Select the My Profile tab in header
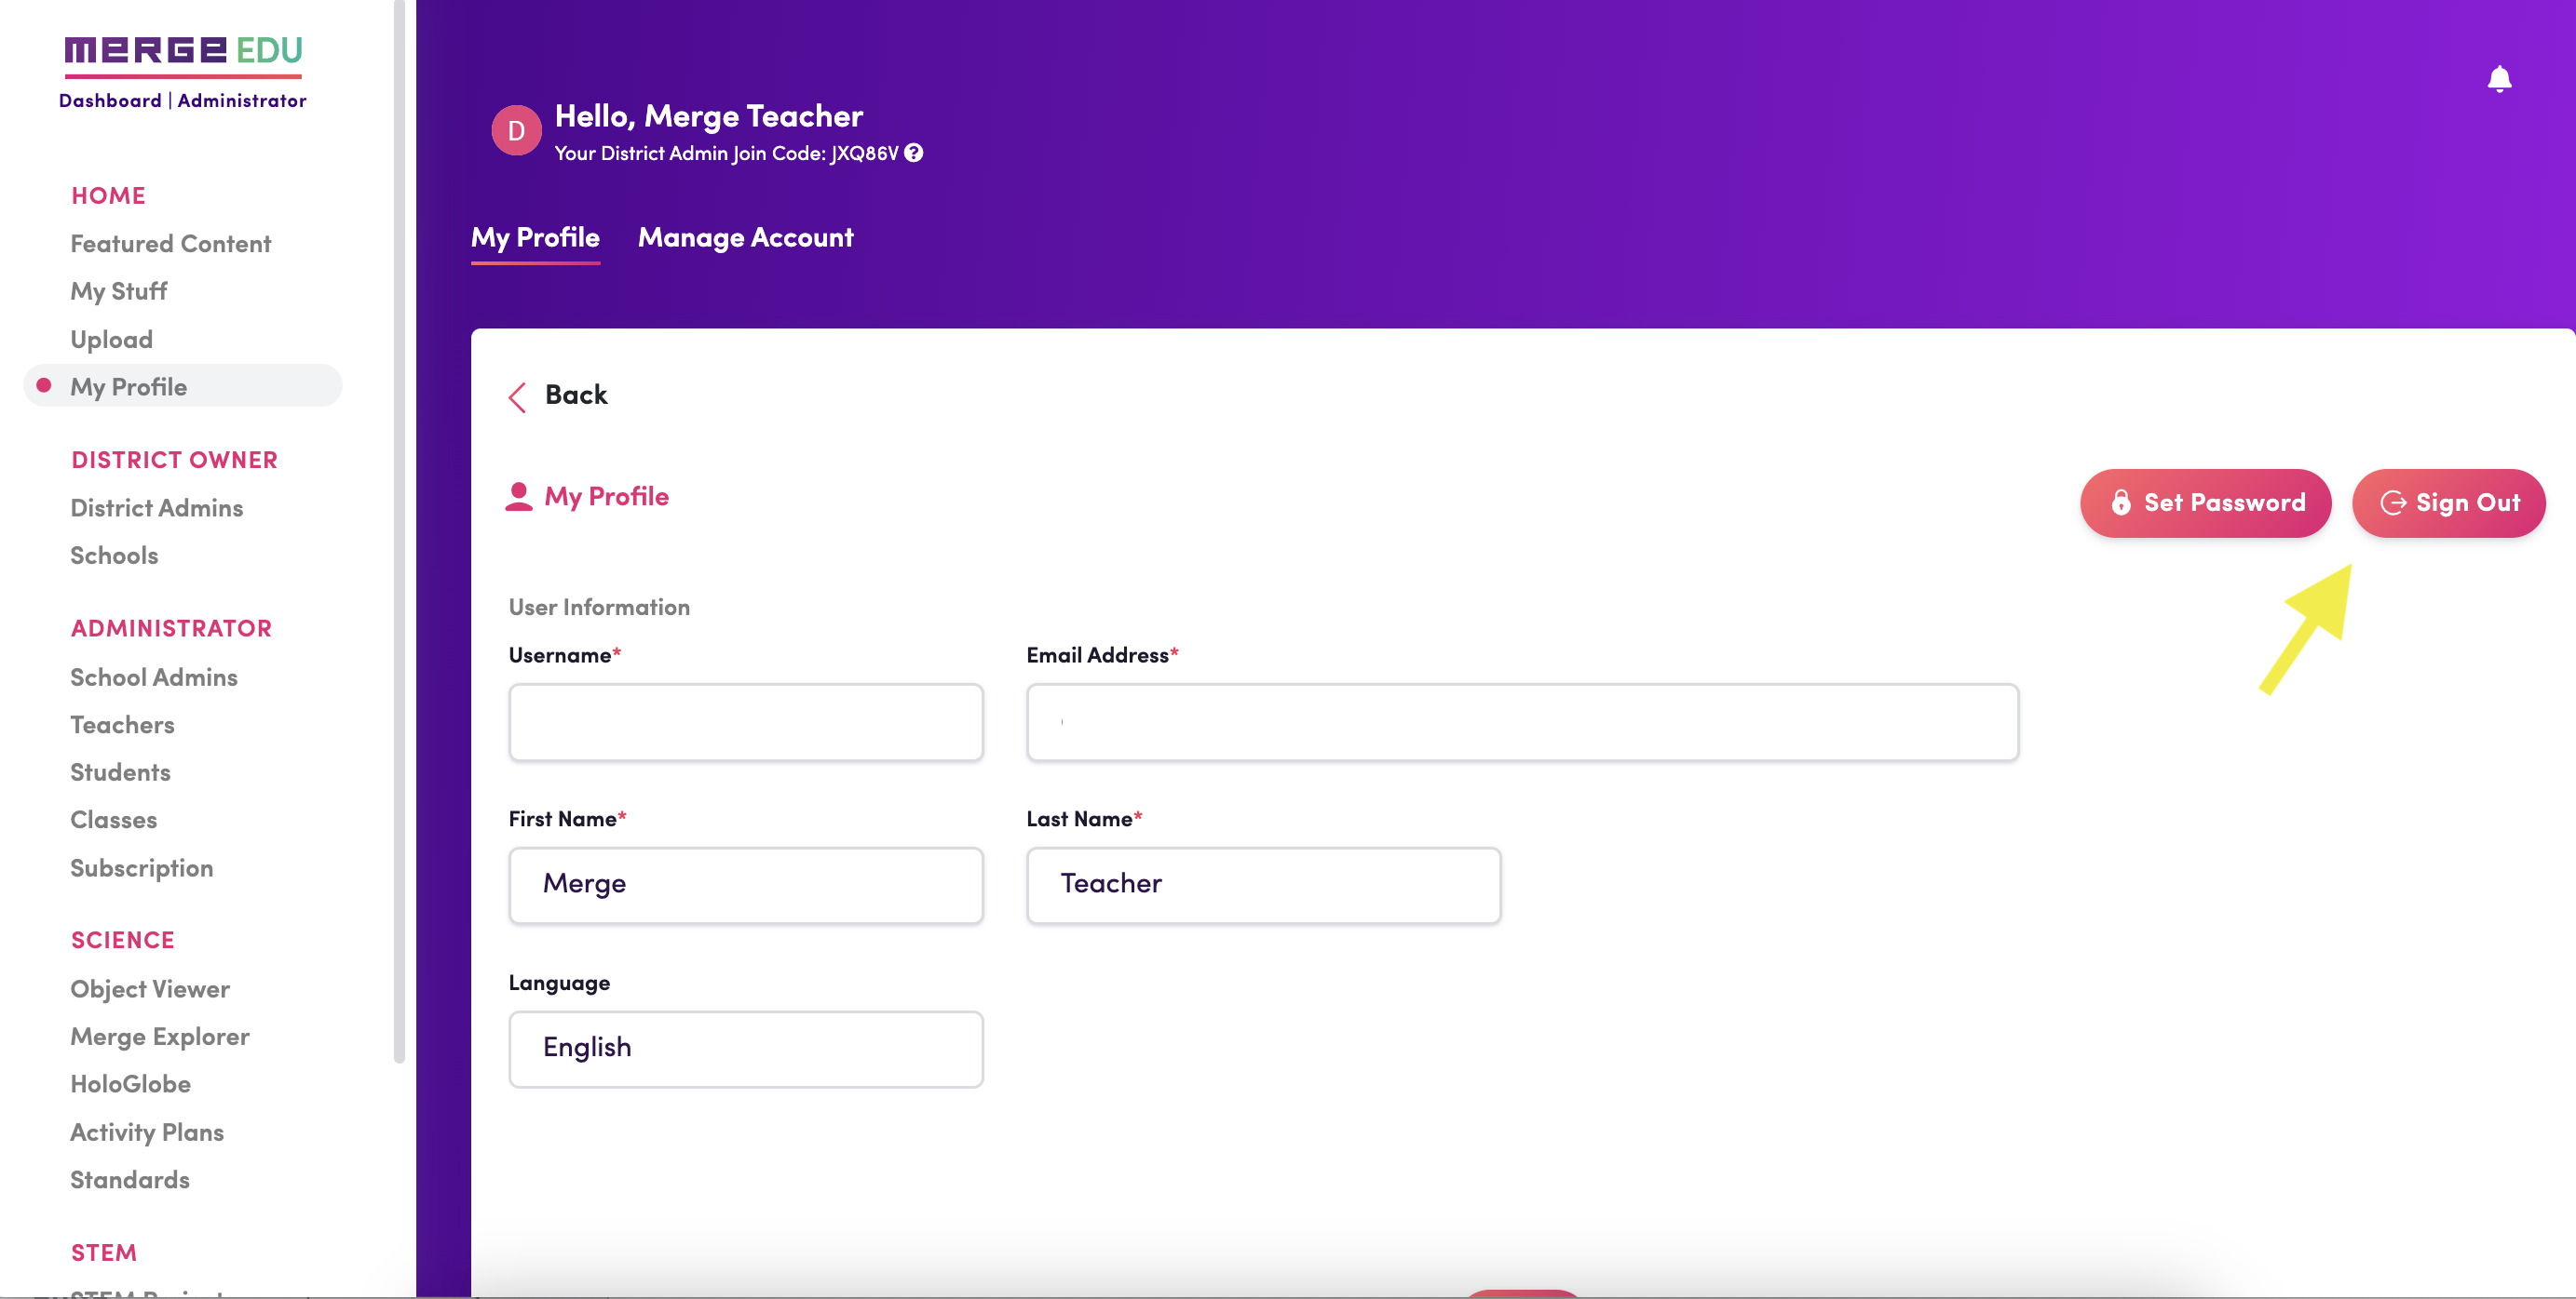Screen dimensions: 2576x1299 coord(535,238)
